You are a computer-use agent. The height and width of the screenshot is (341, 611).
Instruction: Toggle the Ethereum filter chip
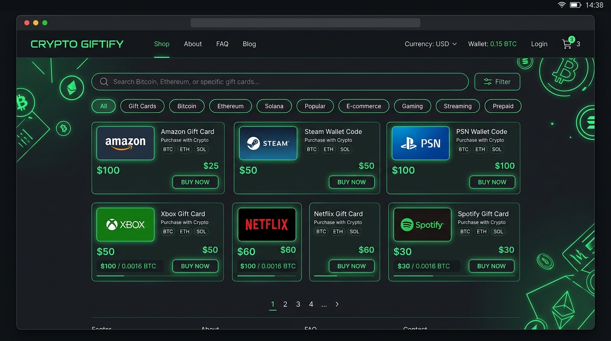(x=230, y=106)
